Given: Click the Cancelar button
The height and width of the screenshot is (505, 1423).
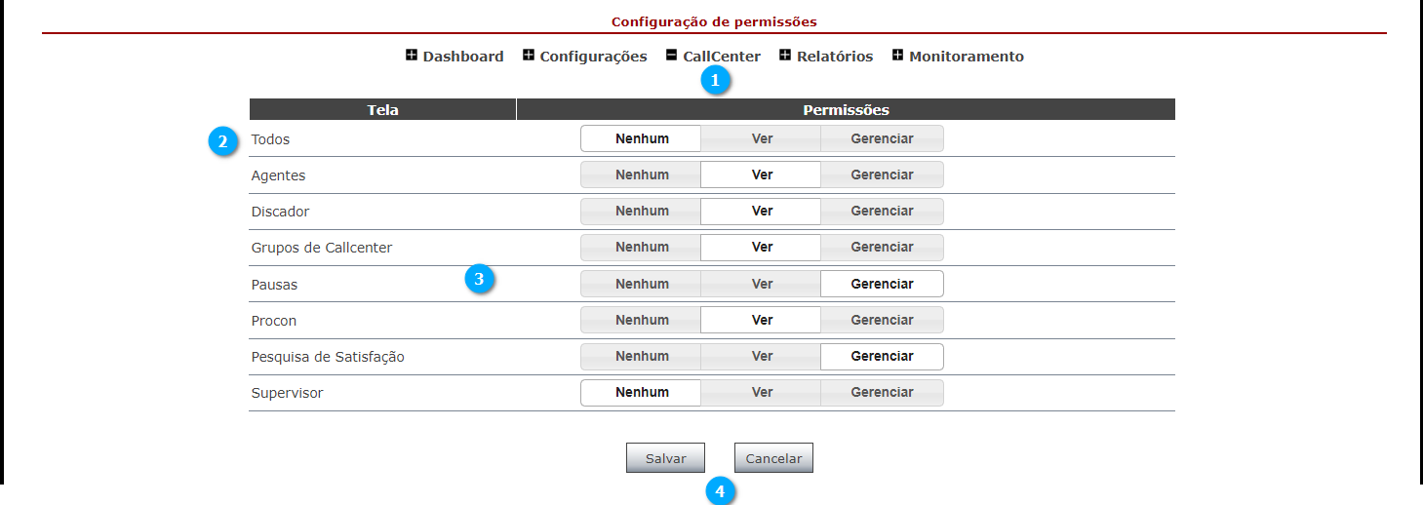Looking at the screenshot, I should (773, 458).
